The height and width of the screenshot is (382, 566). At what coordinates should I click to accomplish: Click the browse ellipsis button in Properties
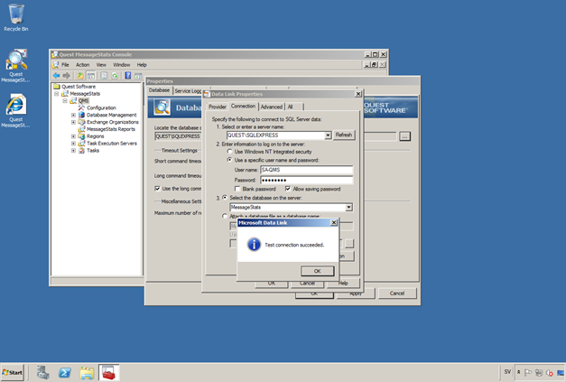(404, 136)
